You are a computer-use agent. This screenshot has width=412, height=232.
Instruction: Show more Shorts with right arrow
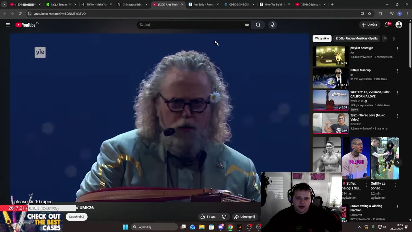[x=398, y=163]
